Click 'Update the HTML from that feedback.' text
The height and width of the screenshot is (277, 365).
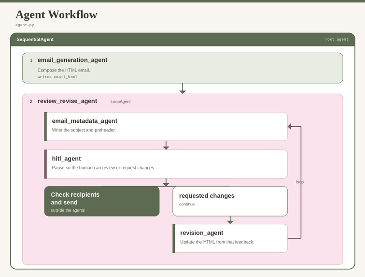tap(217, 242)
